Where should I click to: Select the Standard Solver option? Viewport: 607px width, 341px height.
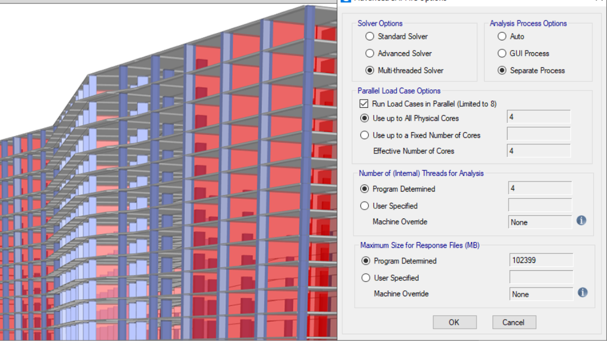pos(370,37)
